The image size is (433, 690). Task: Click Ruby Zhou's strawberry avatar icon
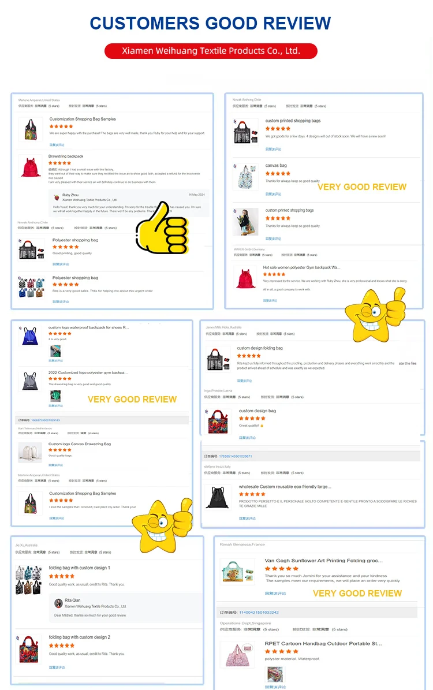coord(57,197)
